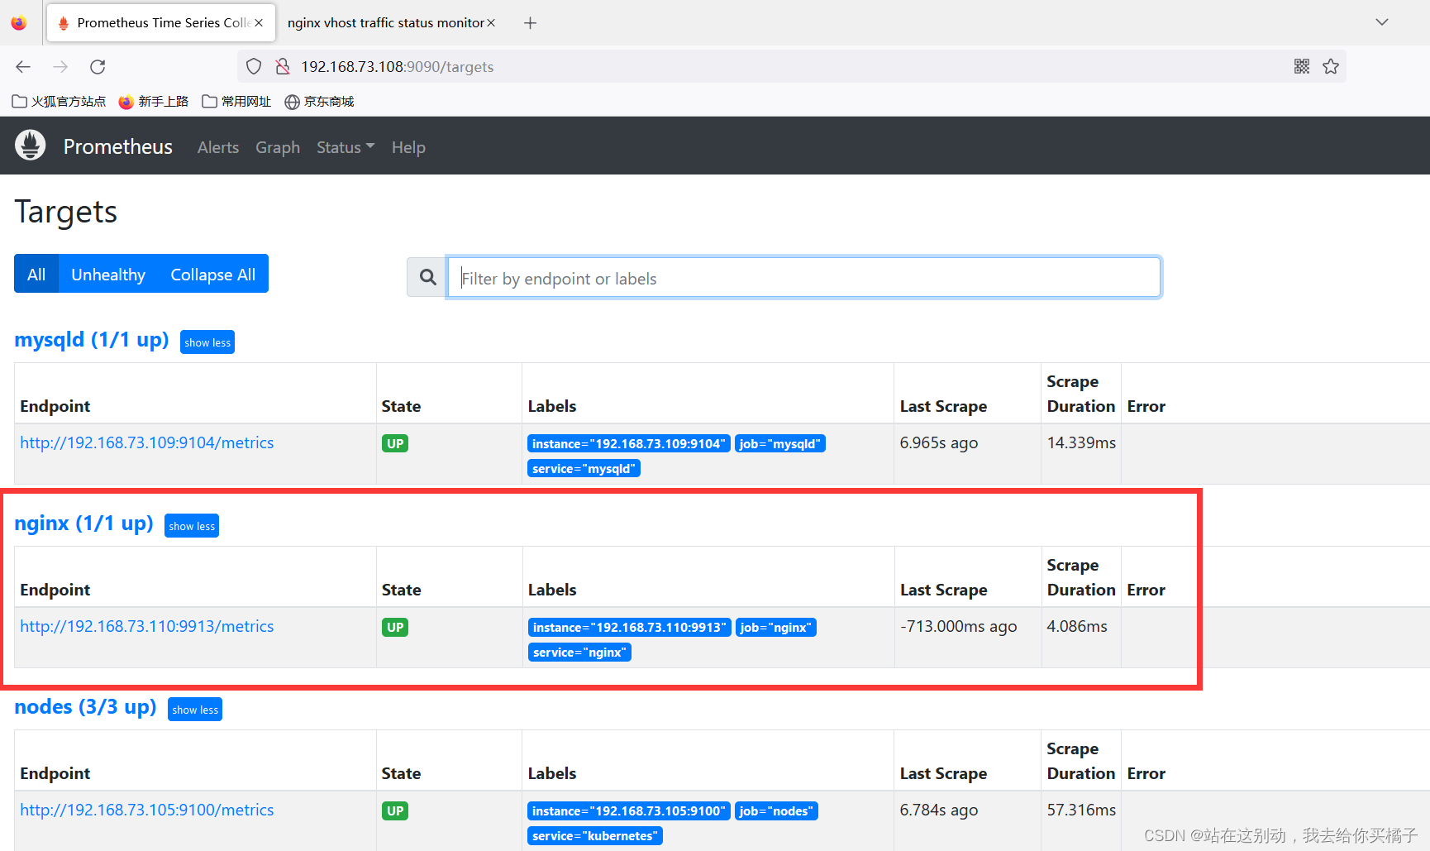The width and height of the screenshot is (1430, 851).
Task: Click the browser back arrow
Action: point(23,67)
